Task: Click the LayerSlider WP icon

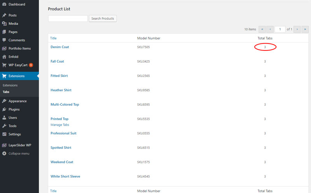Action: [x=4, y=145]
